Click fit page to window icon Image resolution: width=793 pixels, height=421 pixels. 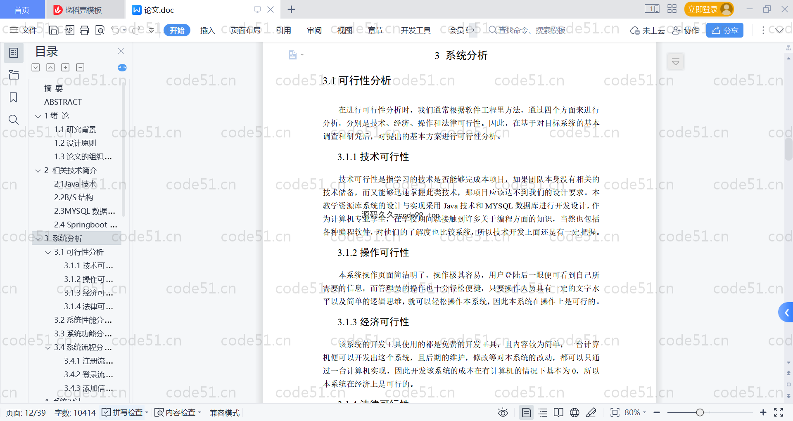615,412
